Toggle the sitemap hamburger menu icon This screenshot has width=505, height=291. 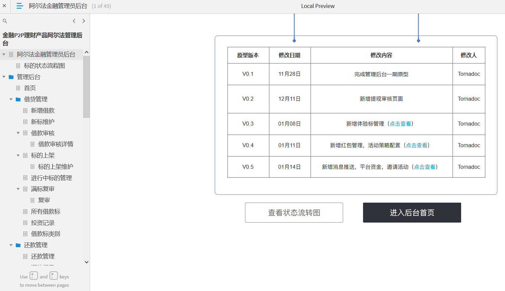pyautogui.click(x=20, y=6)
